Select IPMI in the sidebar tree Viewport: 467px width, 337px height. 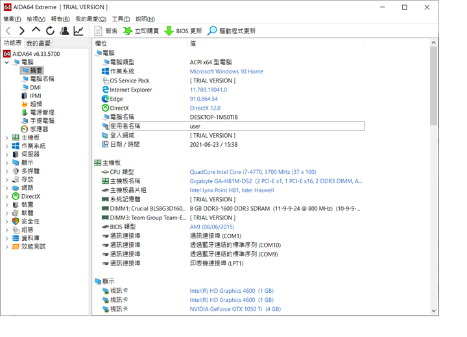click(x=31, y=95)
